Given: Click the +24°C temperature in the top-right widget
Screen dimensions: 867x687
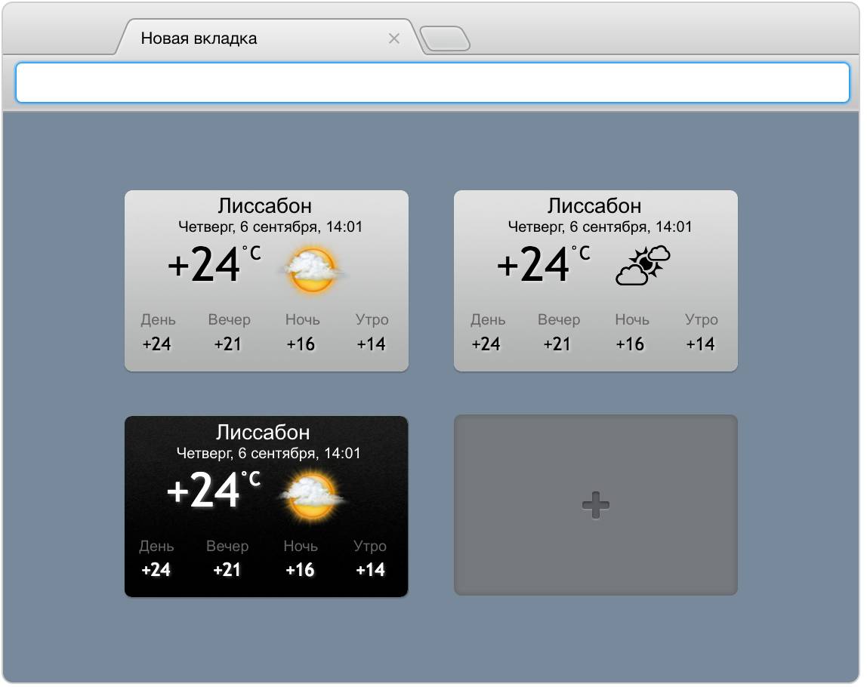Looking at the screenshot, I should pyautogui.click(x=542, y=264).
